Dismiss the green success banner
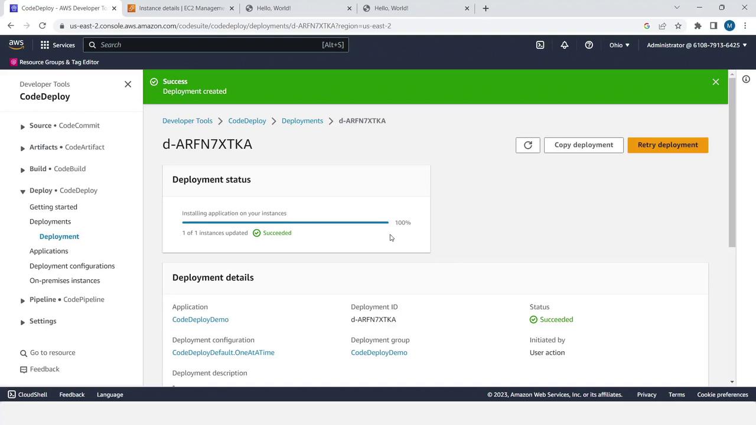The image size is (756, 425). coord(715,82)
